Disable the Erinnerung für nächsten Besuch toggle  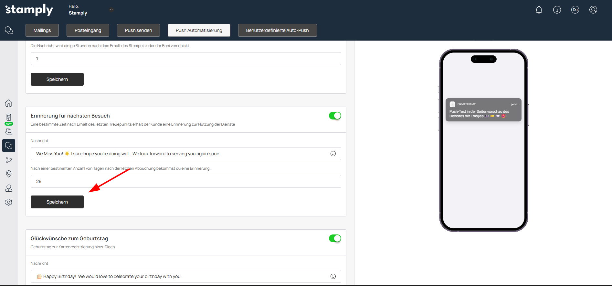tap(335, 116)
